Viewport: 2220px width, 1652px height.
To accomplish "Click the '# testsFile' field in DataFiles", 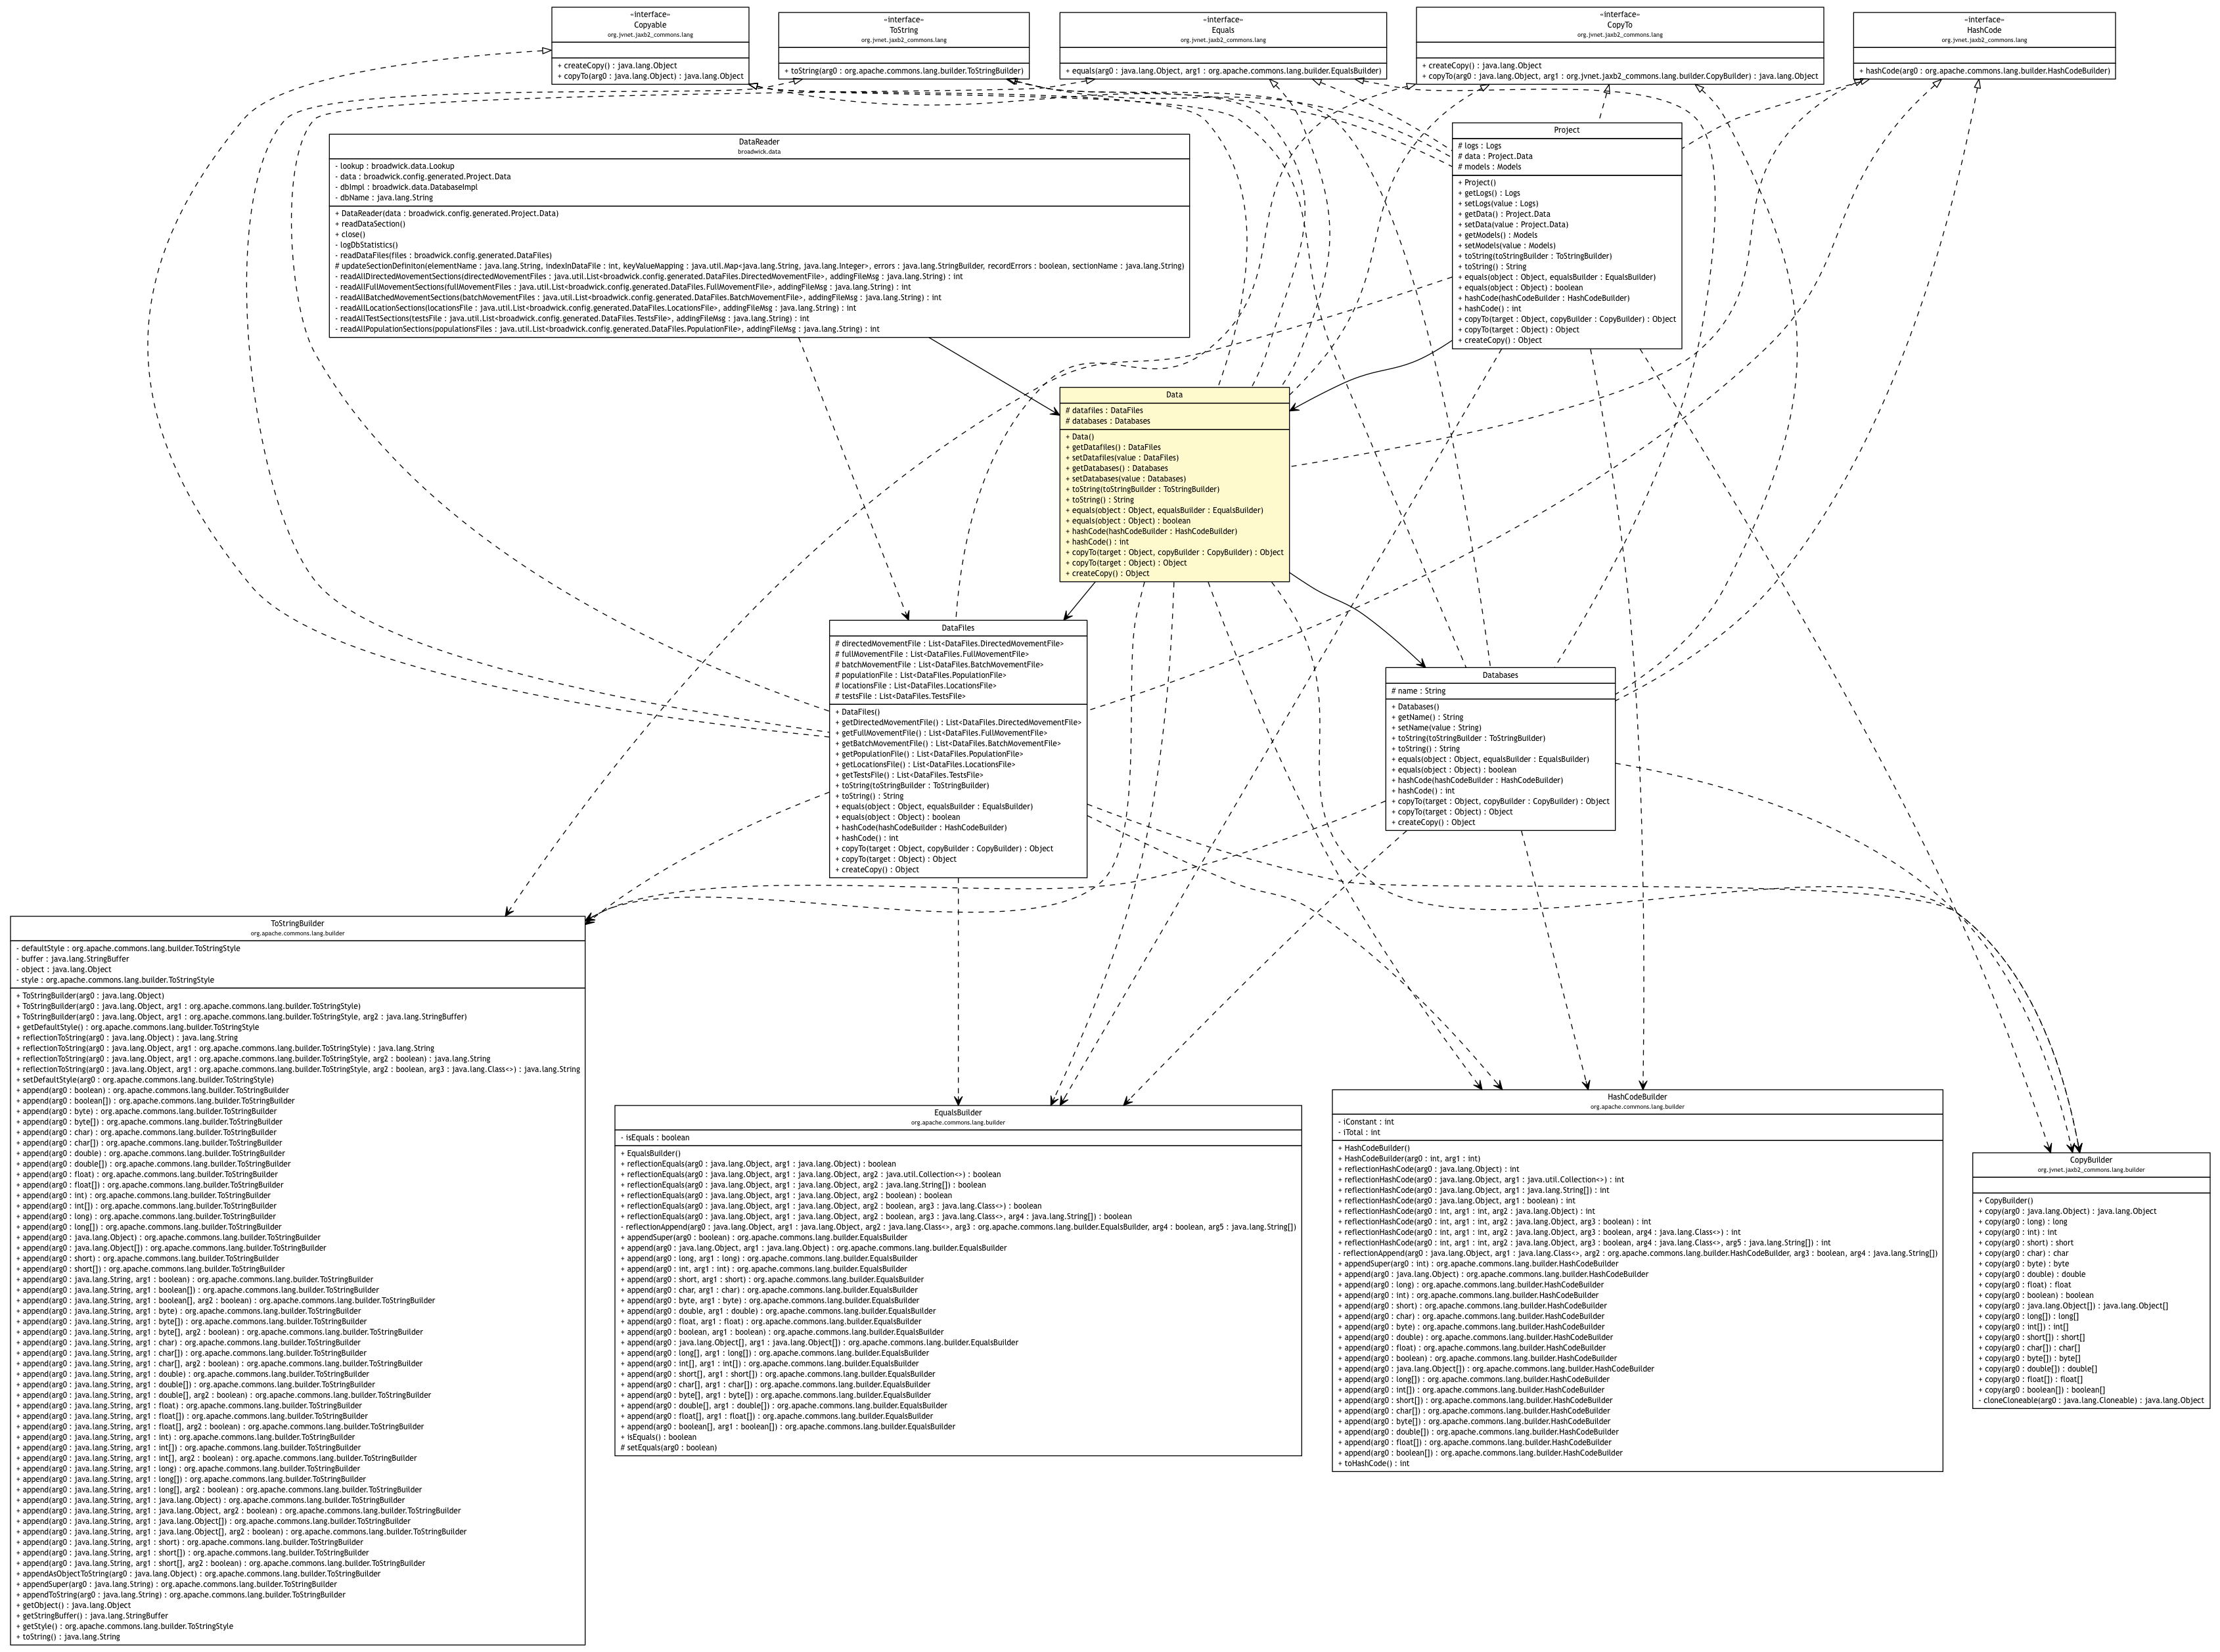I will tap(900, 696).
